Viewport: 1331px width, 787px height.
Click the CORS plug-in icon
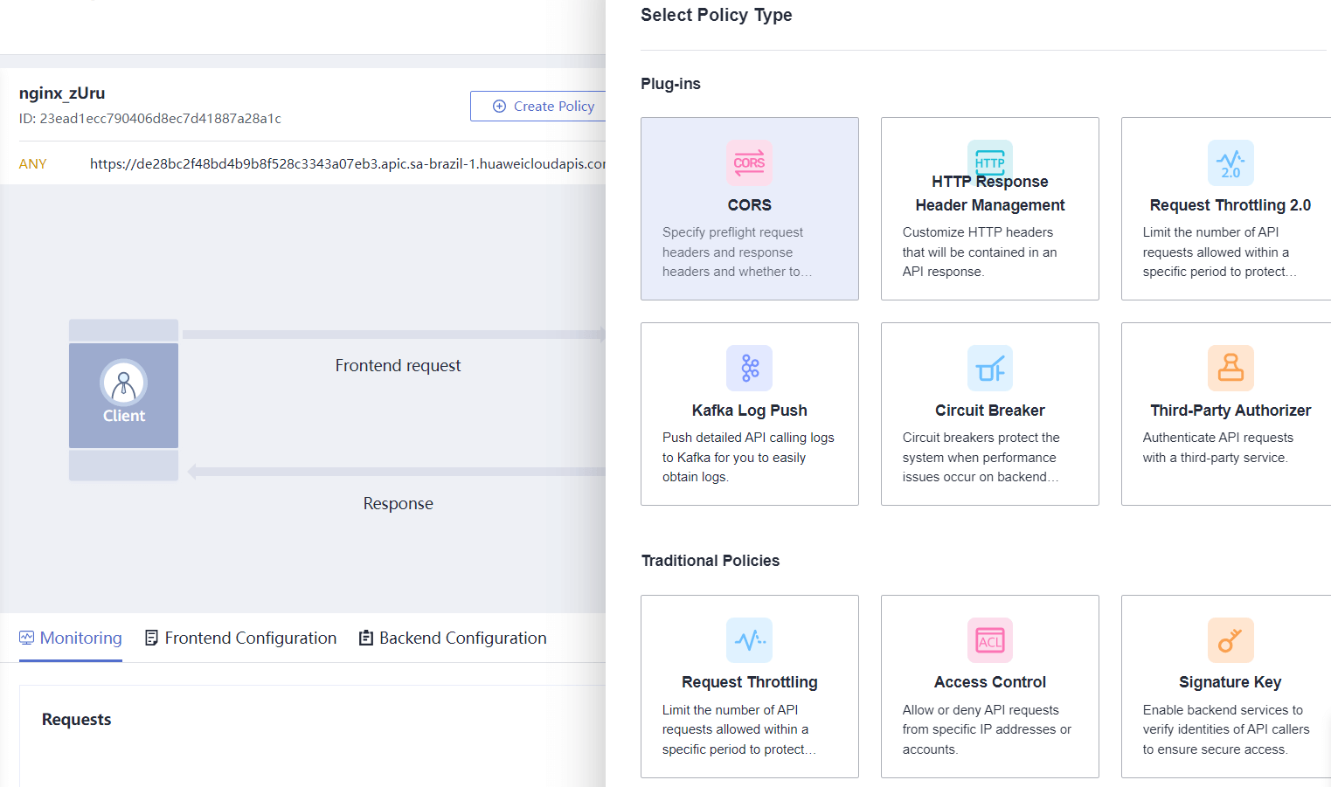click(749, 162)
